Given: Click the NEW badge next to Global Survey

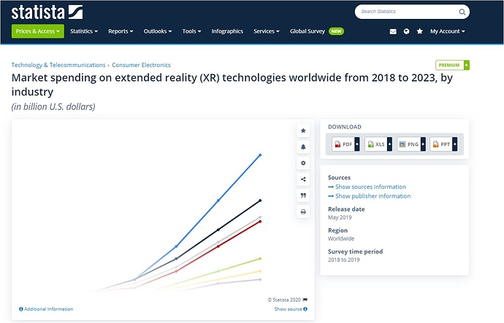Looking at the screenshot, I should click(x=336, y=31).
